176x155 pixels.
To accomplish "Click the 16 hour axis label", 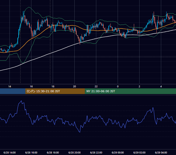I will (x=31, y=87).
